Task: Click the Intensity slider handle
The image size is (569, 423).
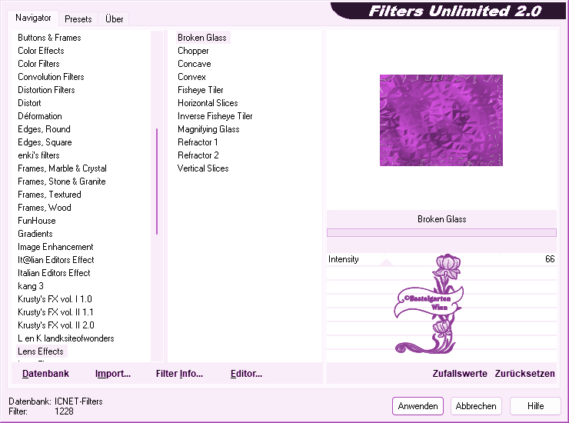Action: tap(387, 262)
